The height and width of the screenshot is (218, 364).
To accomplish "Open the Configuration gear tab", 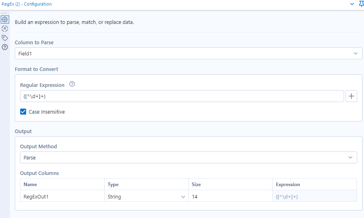I will [x=5, y=20].
